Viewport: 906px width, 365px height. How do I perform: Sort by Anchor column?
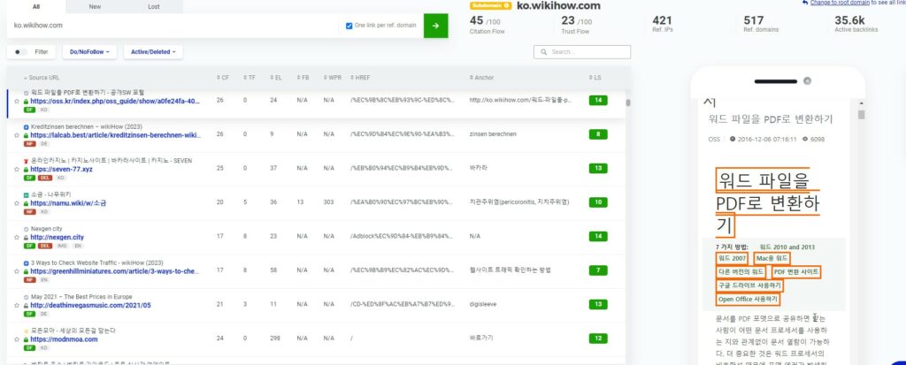click(x=481, y=78)
